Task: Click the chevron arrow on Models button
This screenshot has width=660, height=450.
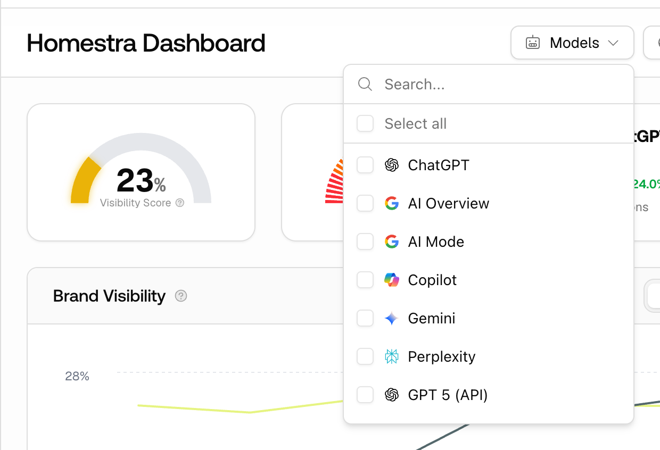Action: tap(613, 43)
